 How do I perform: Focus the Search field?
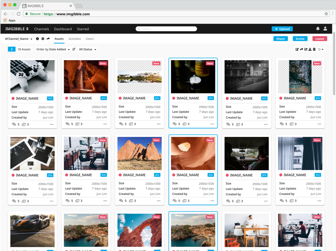166,29
